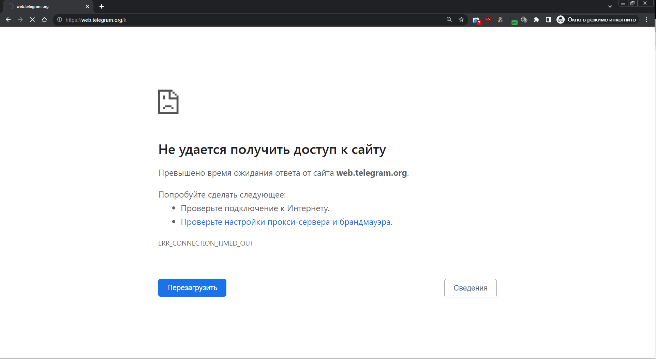
Task: View site information icon in address bar
Action: pos(60,20)
